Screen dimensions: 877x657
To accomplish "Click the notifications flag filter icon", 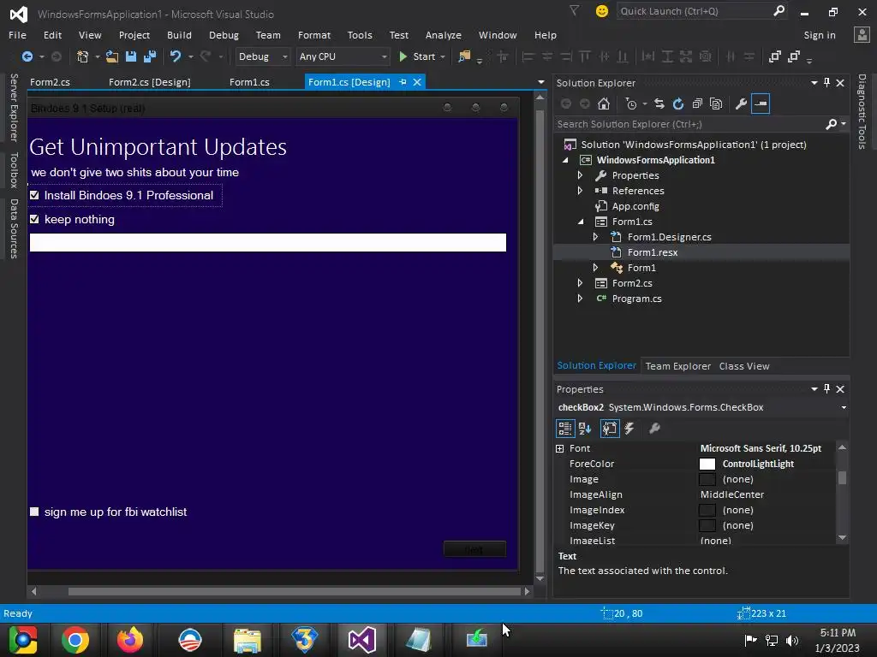I will coord(575,10).
